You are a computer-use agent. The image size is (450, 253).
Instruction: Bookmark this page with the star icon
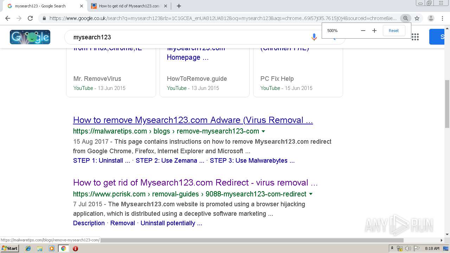coord(417,18)
